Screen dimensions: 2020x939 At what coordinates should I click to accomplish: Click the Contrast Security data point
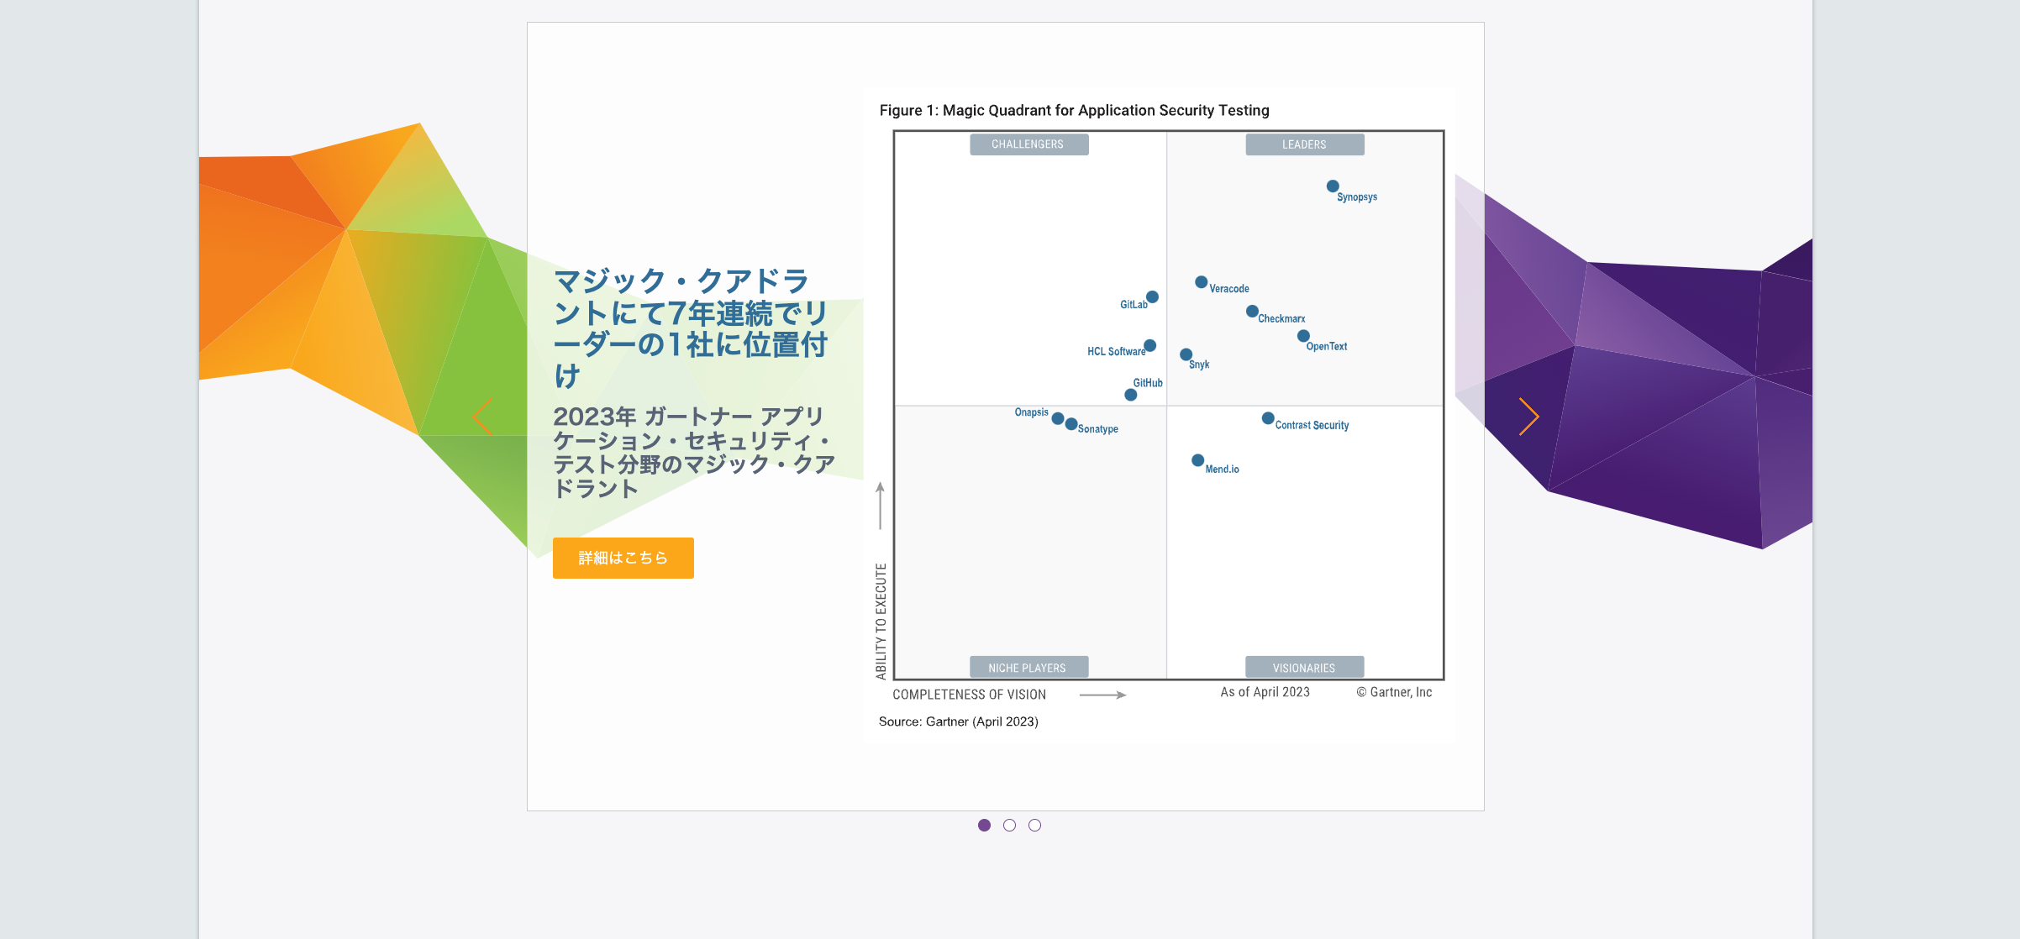(1268, 418)
